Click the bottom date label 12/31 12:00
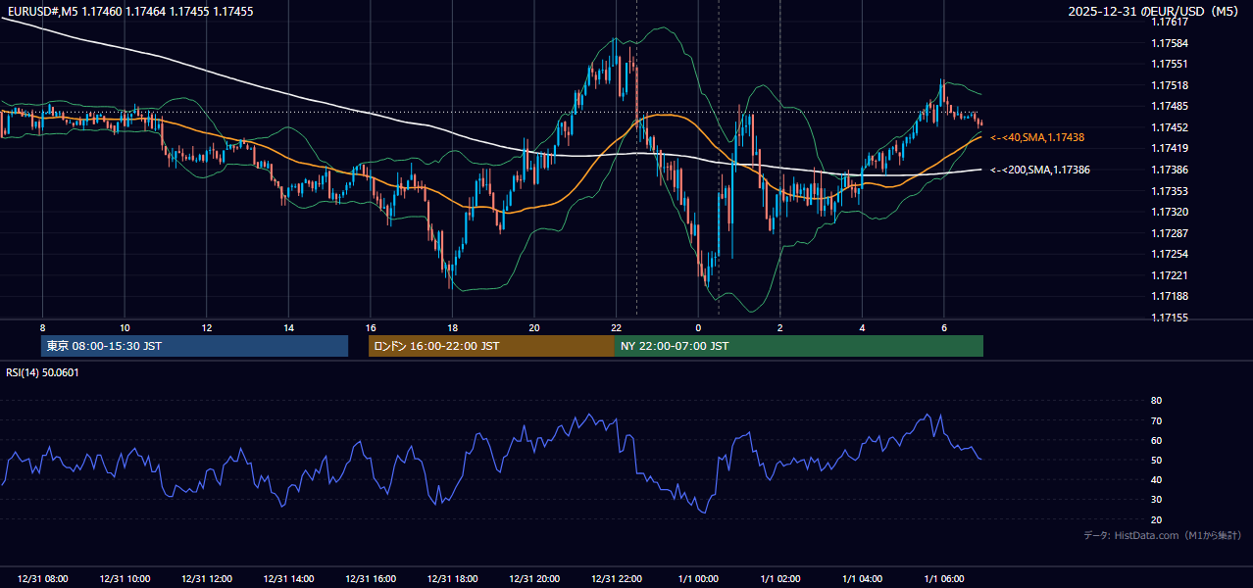The image size is (1253, 588). (x=207, y=579)
